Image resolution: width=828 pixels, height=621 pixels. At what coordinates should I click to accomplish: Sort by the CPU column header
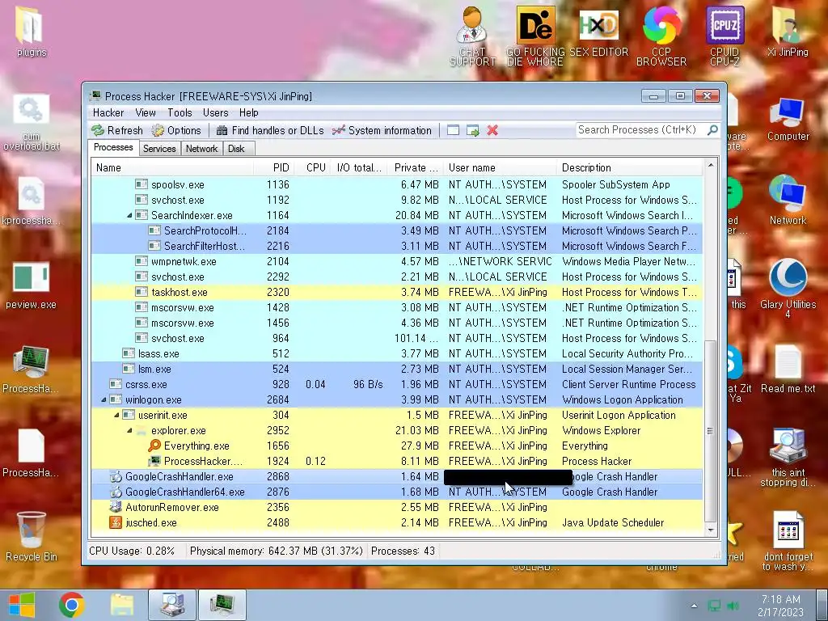tap(313, 168)
